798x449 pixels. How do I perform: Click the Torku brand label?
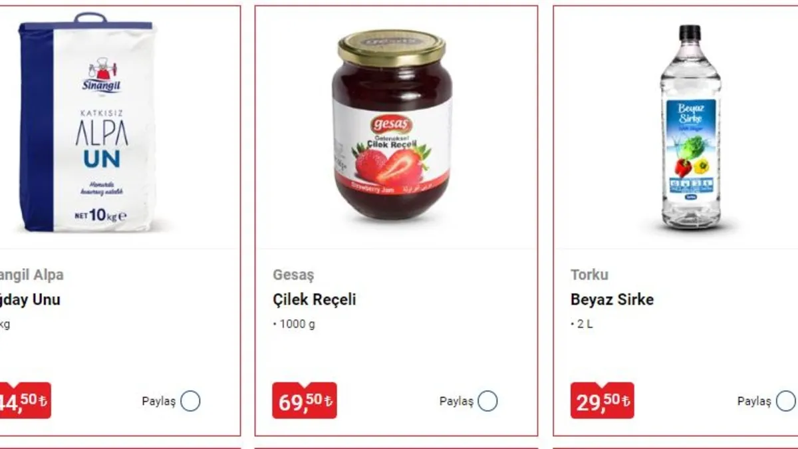tap(589, 275)
